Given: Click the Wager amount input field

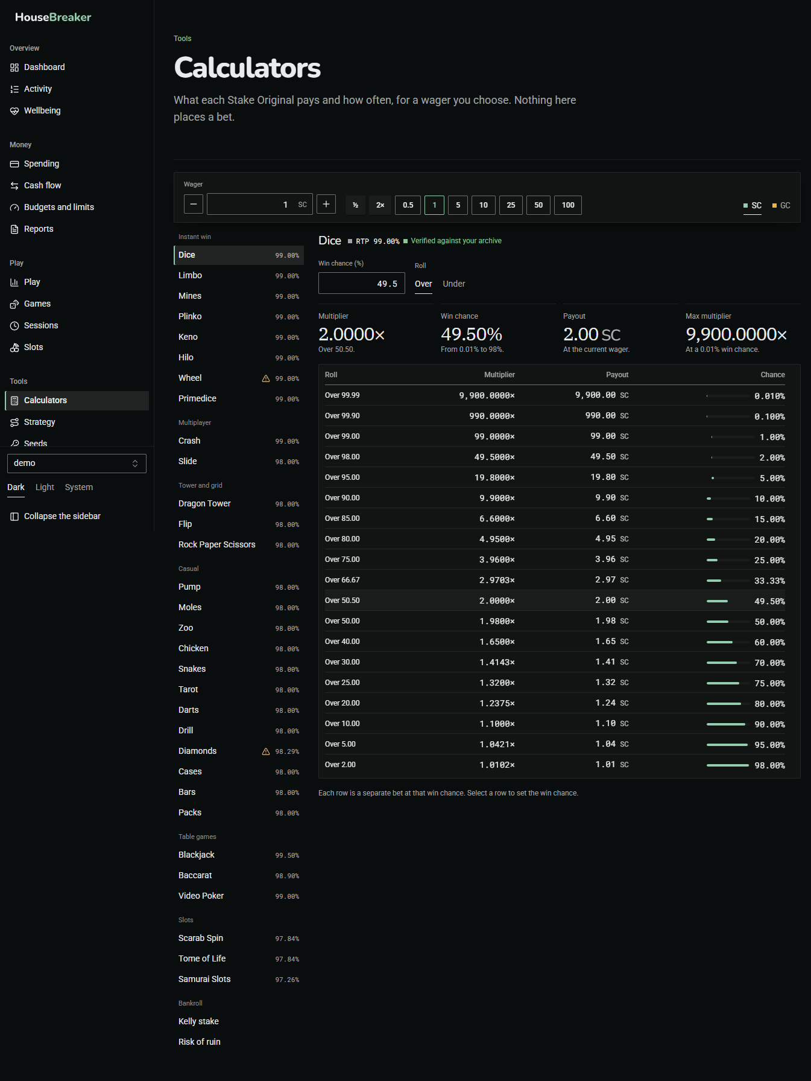Looking at the screenshot, I should tap(259, 204).
